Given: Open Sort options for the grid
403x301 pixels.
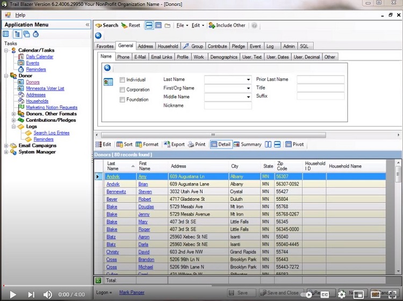Looking at the screenshot, I should point(125,144).
